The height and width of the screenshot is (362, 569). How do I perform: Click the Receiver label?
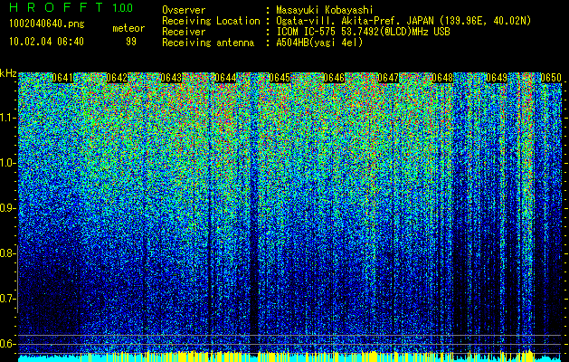[x=184, y=32]
